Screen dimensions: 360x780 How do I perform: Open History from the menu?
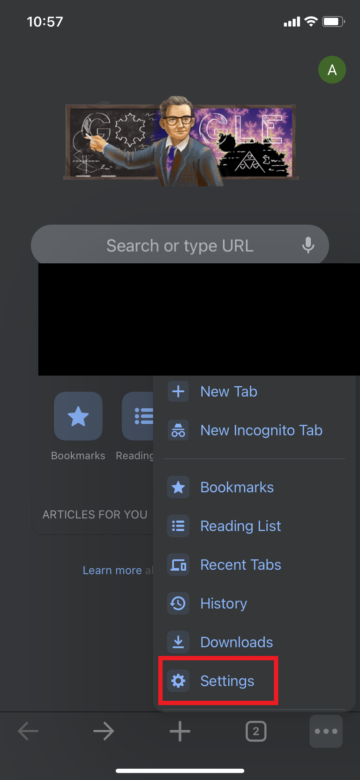click(223, 604)
